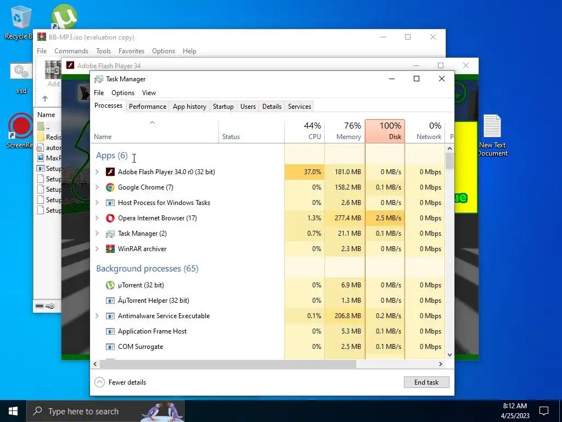Click the COM Surrogate process icon
Viewport: 562px width, 422px height.
(110, 347)
